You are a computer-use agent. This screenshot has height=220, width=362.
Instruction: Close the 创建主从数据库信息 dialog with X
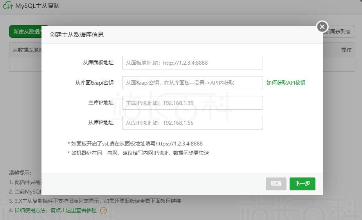coord(322,27)
